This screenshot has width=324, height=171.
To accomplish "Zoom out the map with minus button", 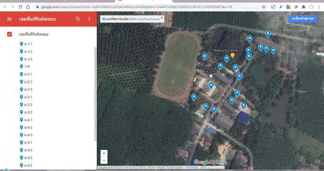I will [104, 160].
